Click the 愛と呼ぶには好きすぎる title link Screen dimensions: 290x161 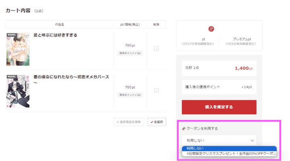[56, 35]
